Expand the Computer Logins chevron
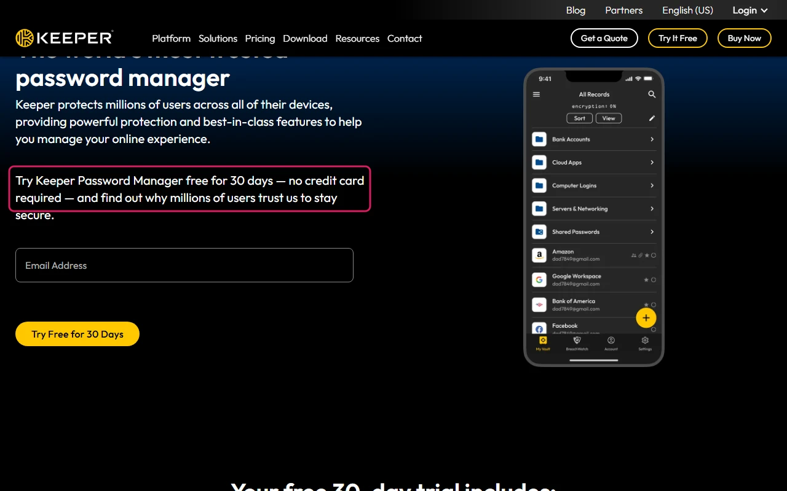Image resolution: width=787 pixels, height=491 pixels. (x=652, y=185)
